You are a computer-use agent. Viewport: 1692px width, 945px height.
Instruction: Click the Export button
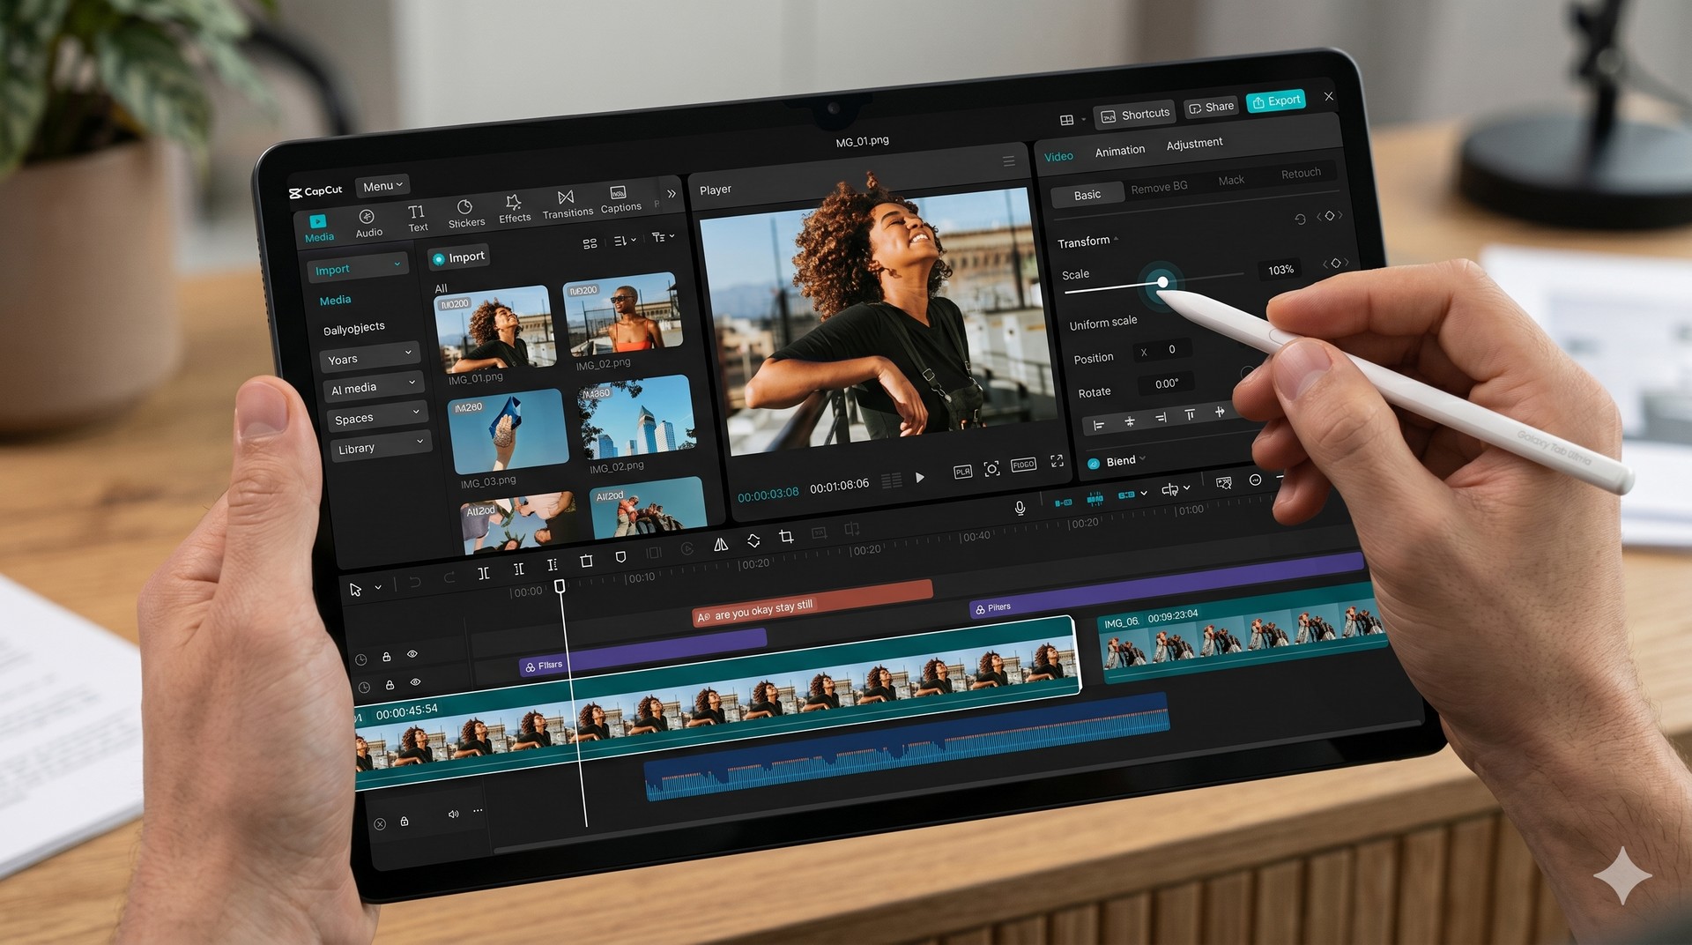(1276, 100)
